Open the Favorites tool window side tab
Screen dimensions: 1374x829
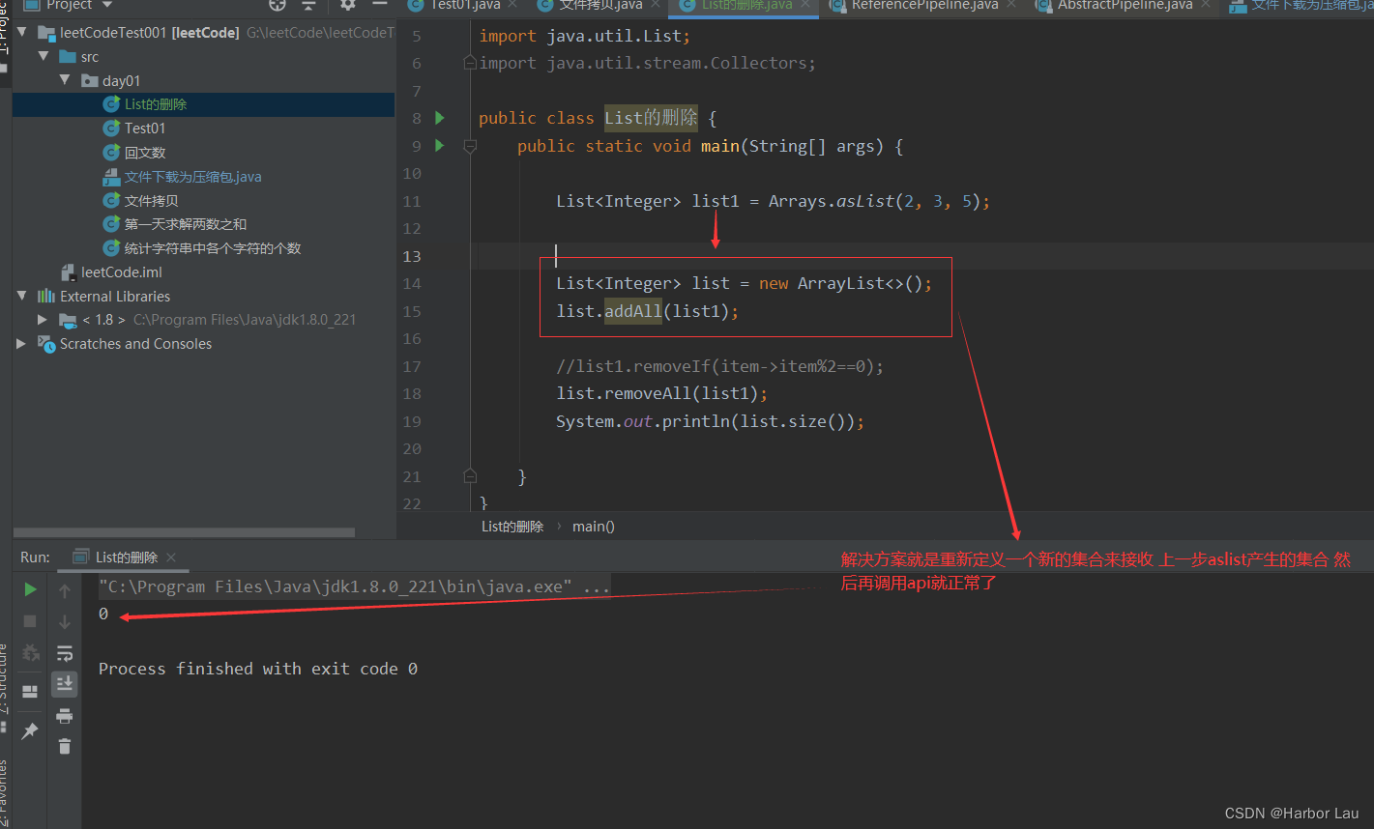(x=4, y=794)
